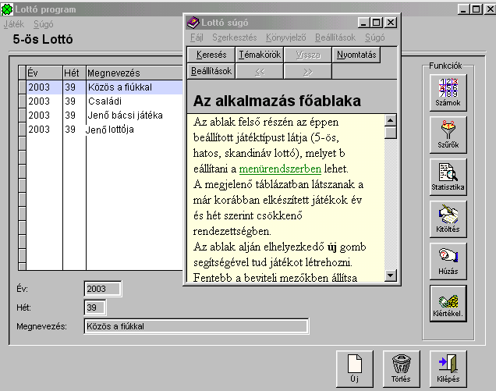Open the Könyvjelző menu in help window
The height and width of the screenshot is (391, 496).
point(285,37)
